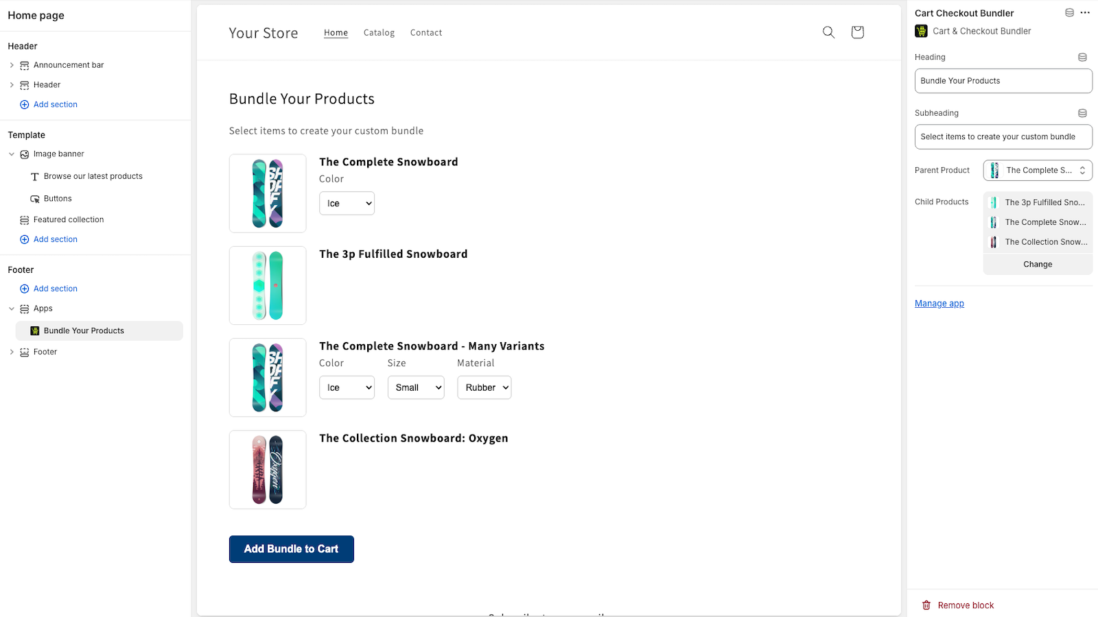This screenshot has height=617, width=1098.
Task: Click the Image banner section icon
Action: (x=25, y=154)
